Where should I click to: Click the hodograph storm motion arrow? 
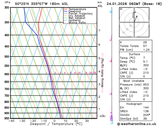[x=136, y=19]
